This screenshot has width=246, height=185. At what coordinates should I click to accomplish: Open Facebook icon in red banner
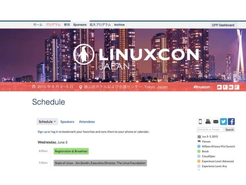[225, 87]
